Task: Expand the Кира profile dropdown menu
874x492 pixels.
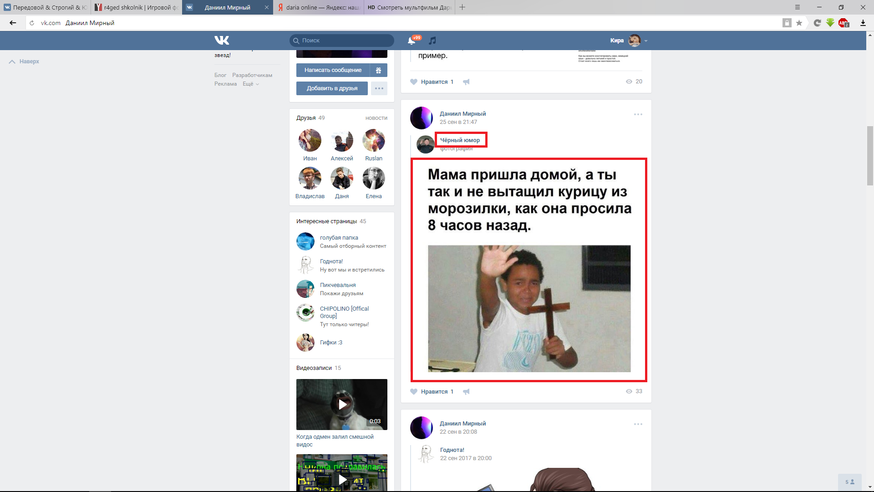Action: click(x=646, y=41)
